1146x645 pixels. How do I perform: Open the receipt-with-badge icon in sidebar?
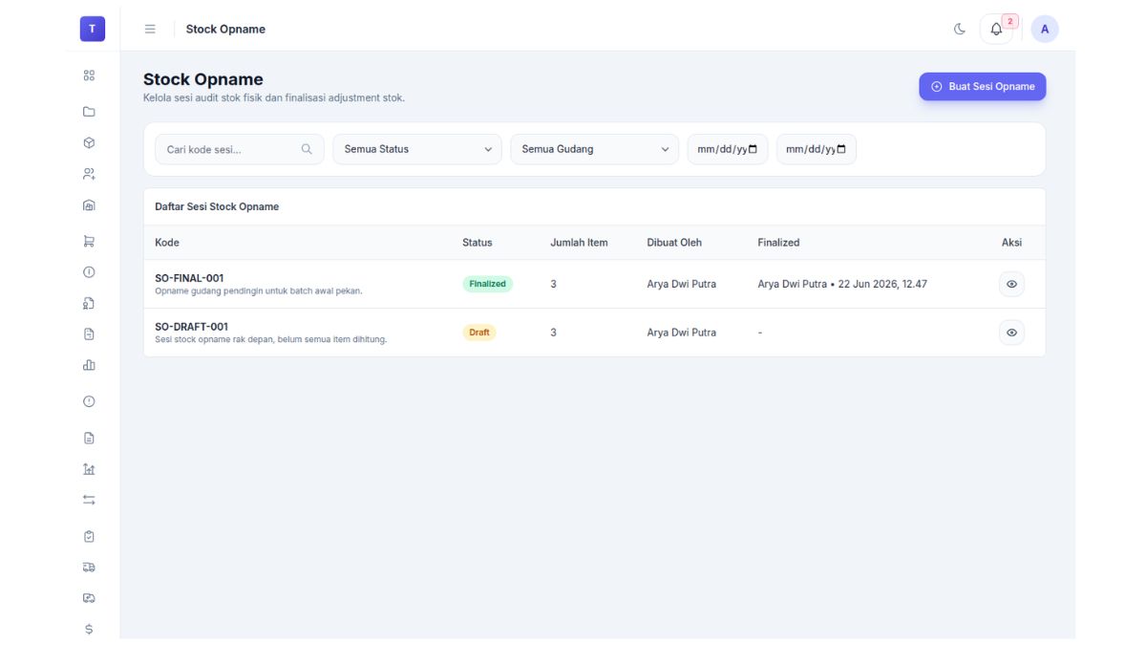pos(89,304)
